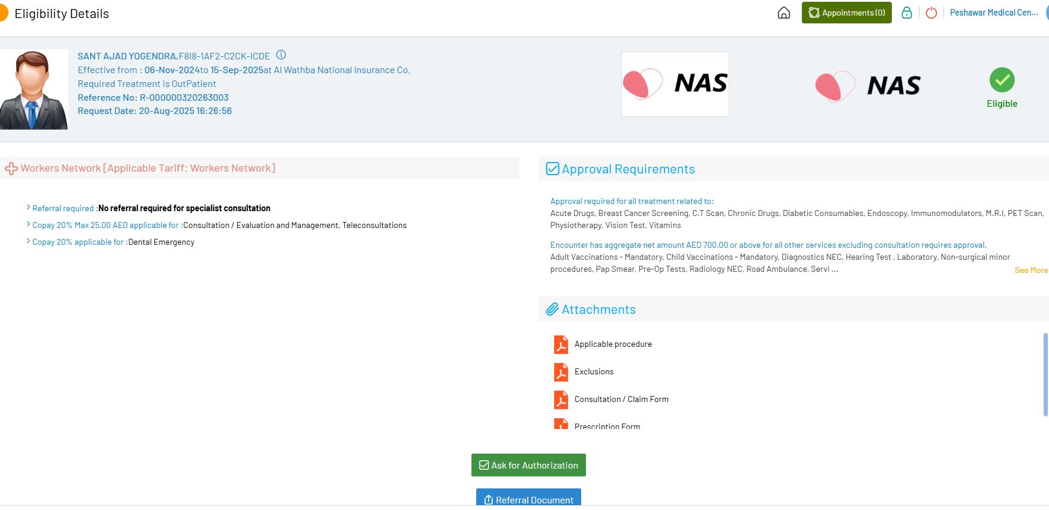
Task: Click the Attachments section heading
Action: (599, 310)
